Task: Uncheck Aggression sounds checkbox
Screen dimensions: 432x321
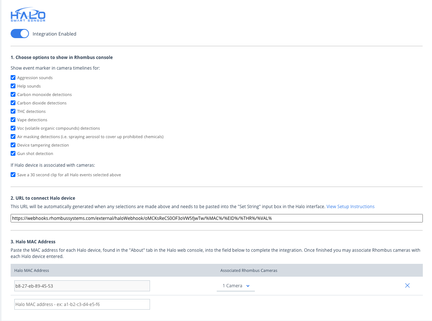Action: (13, 78)
